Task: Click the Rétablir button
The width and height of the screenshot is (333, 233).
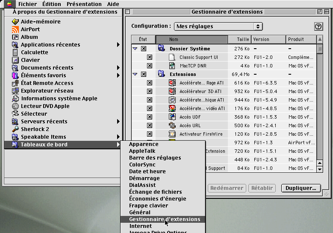Action: click(262, 188)
